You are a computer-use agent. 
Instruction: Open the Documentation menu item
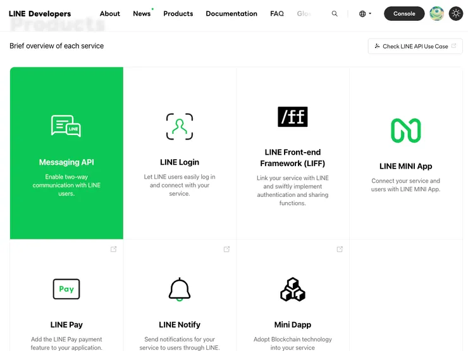[231, 14]
